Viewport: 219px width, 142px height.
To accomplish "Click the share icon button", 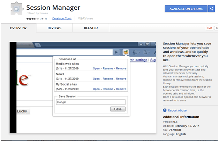I will 211,9.
